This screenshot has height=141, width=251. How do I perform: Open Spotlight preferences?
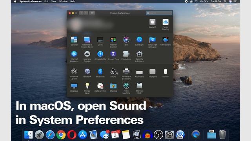pos(139,41)
